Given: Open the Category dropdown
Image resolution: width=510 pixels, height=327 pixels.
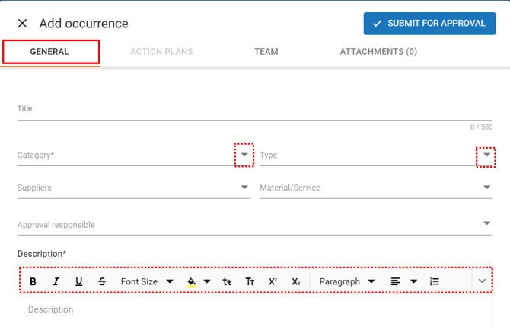Looking at the screenshot, I should point(244,155).
